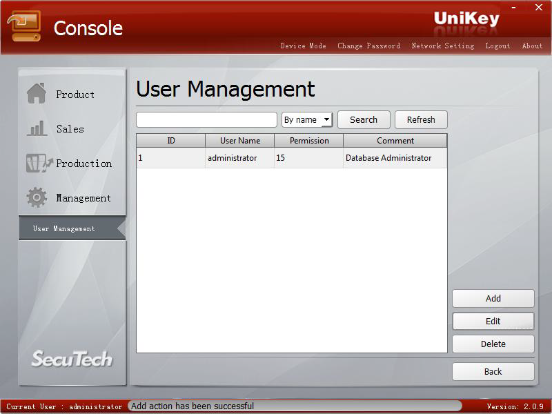Sort by the ID column header
Screen dimensions: 552x414
pyautogui.click(x=170, y=141)
